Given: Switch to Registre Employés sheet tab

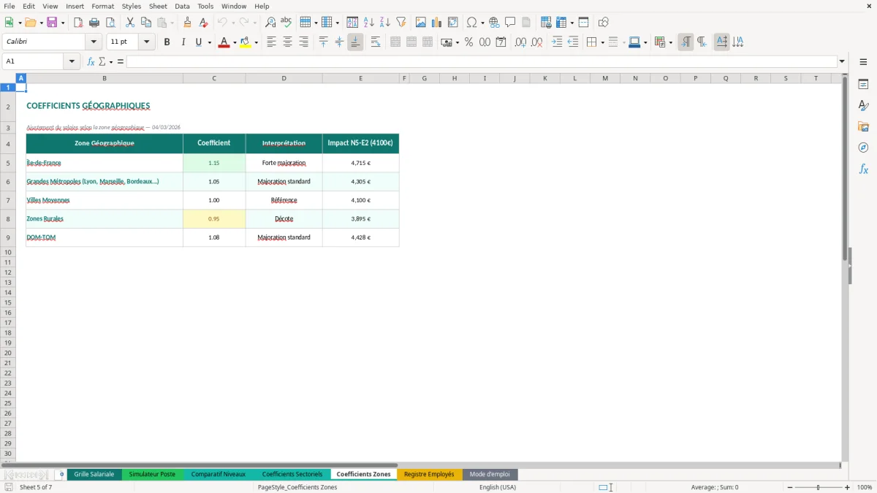Looking at the screenshot, I should click(x=429, y=475).
